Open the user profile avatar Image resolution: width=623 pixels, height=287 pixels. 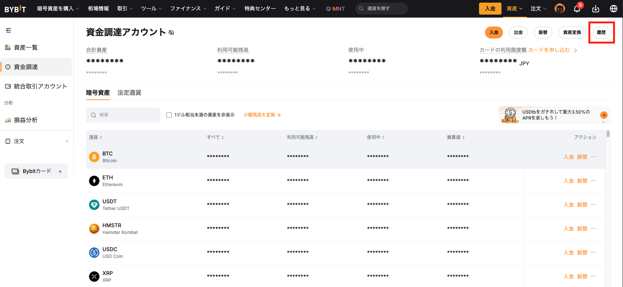click(559, 9)
